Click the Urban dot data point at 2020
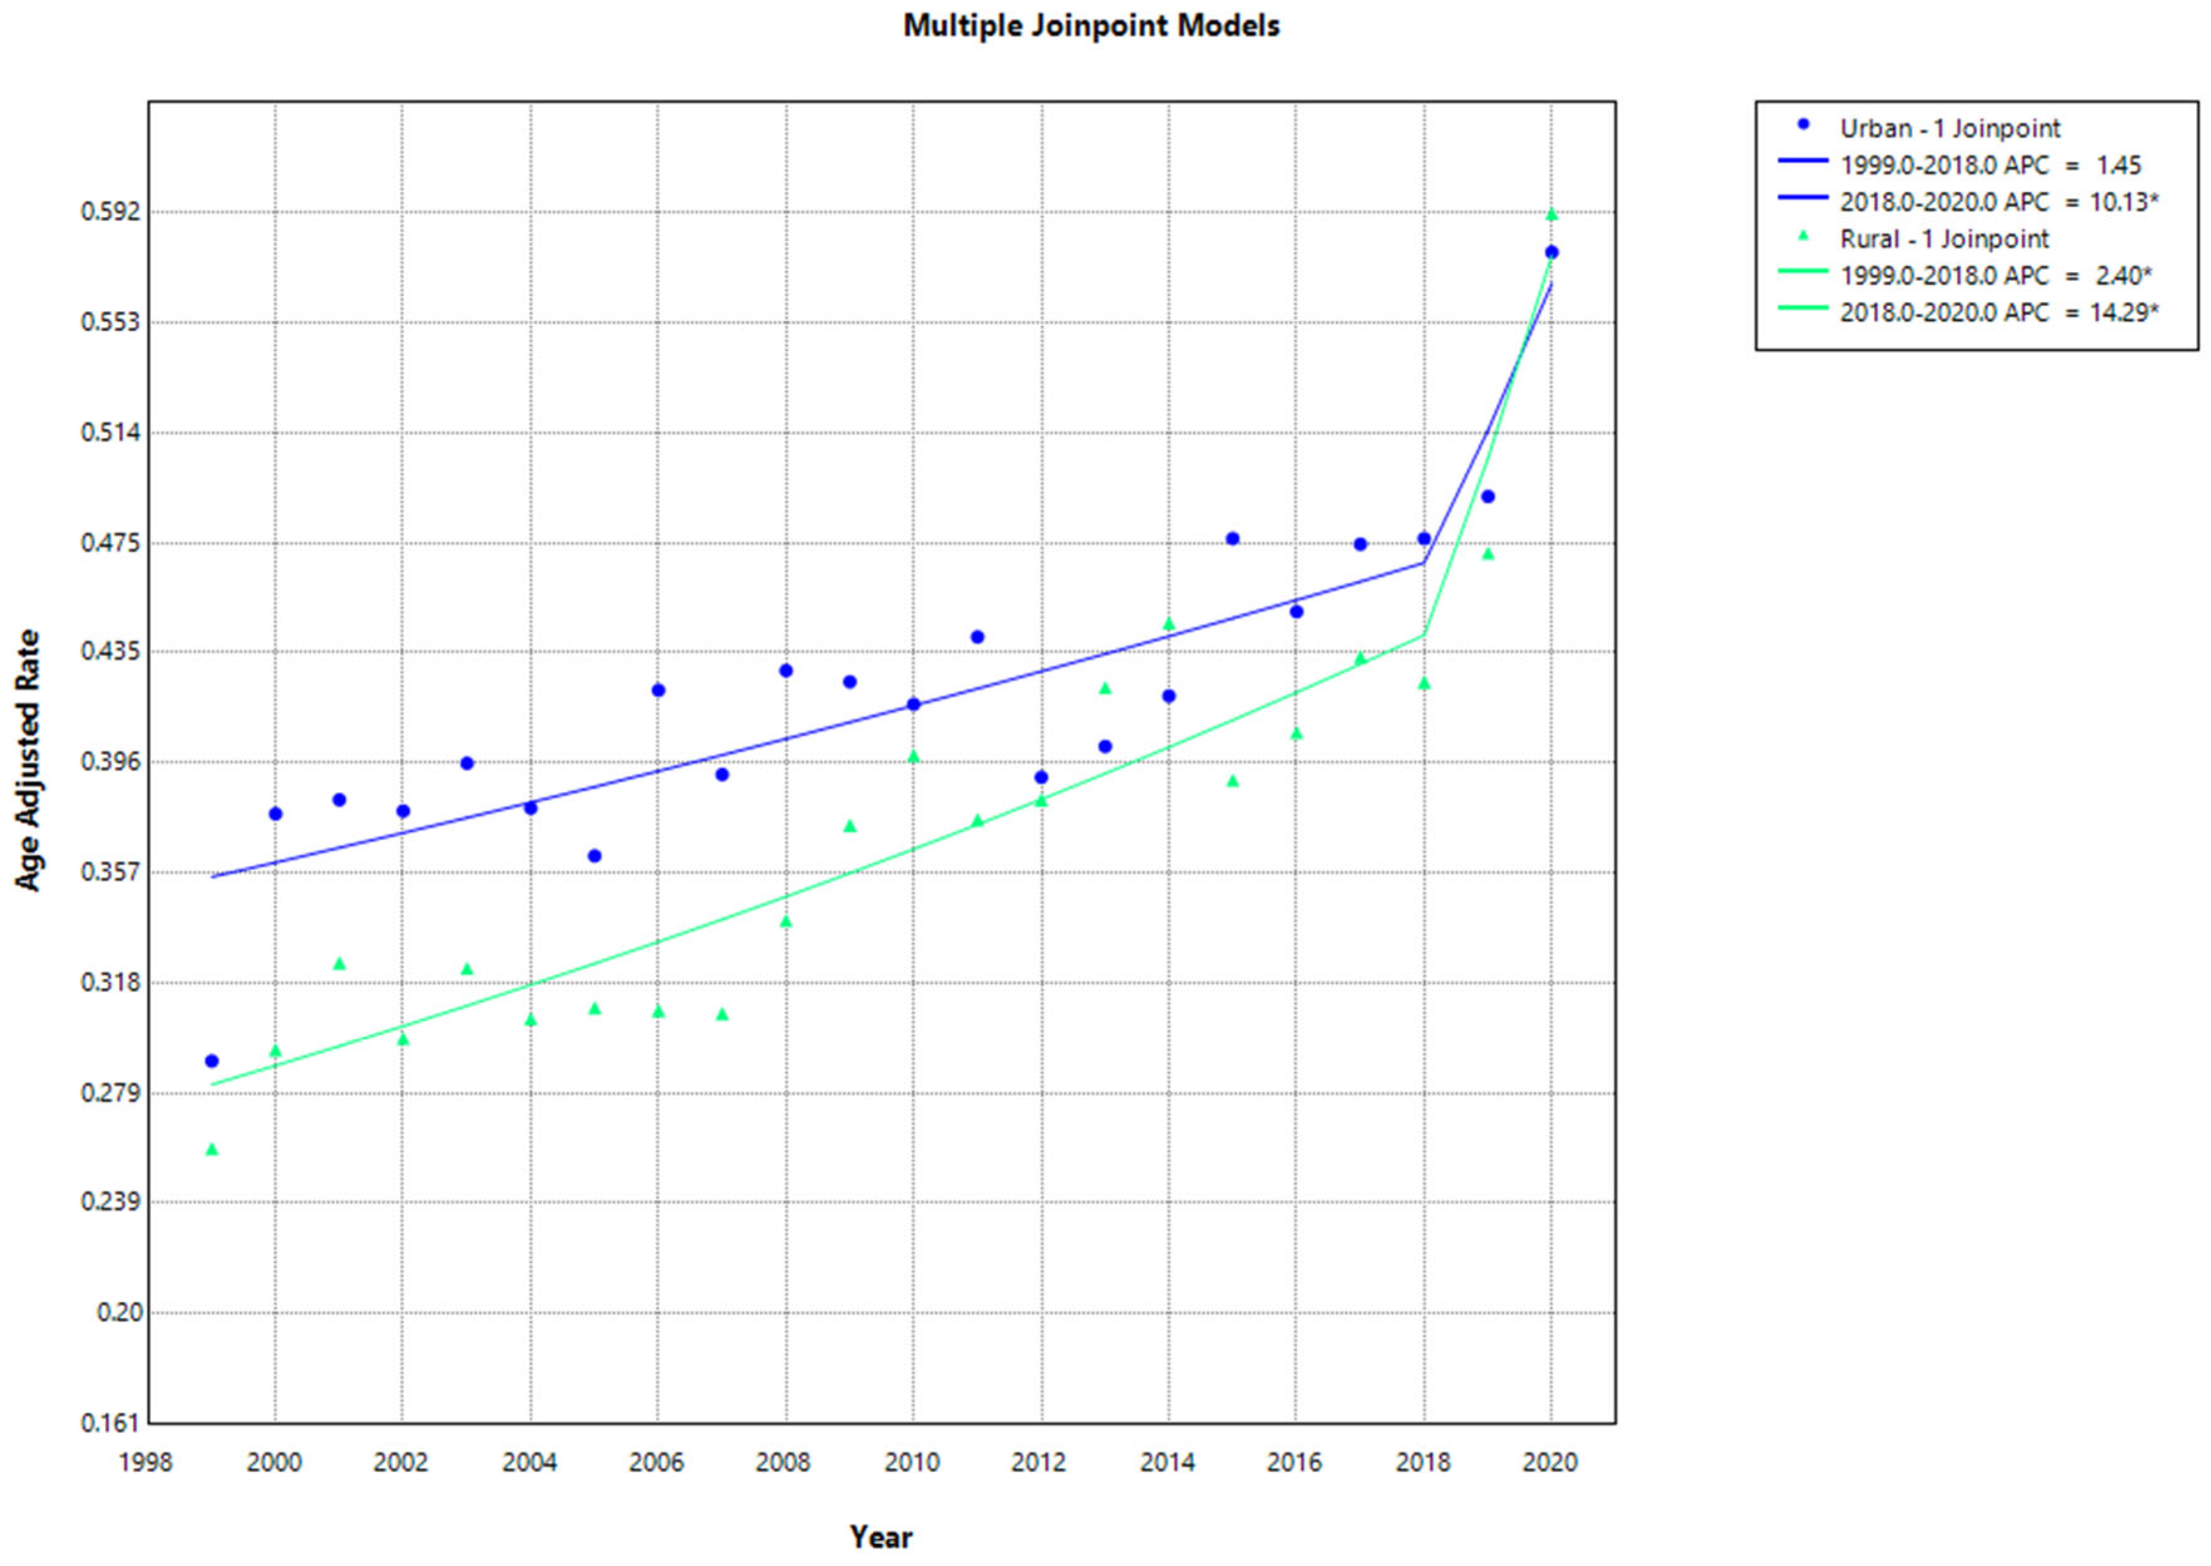 (x=1551, y=253)
